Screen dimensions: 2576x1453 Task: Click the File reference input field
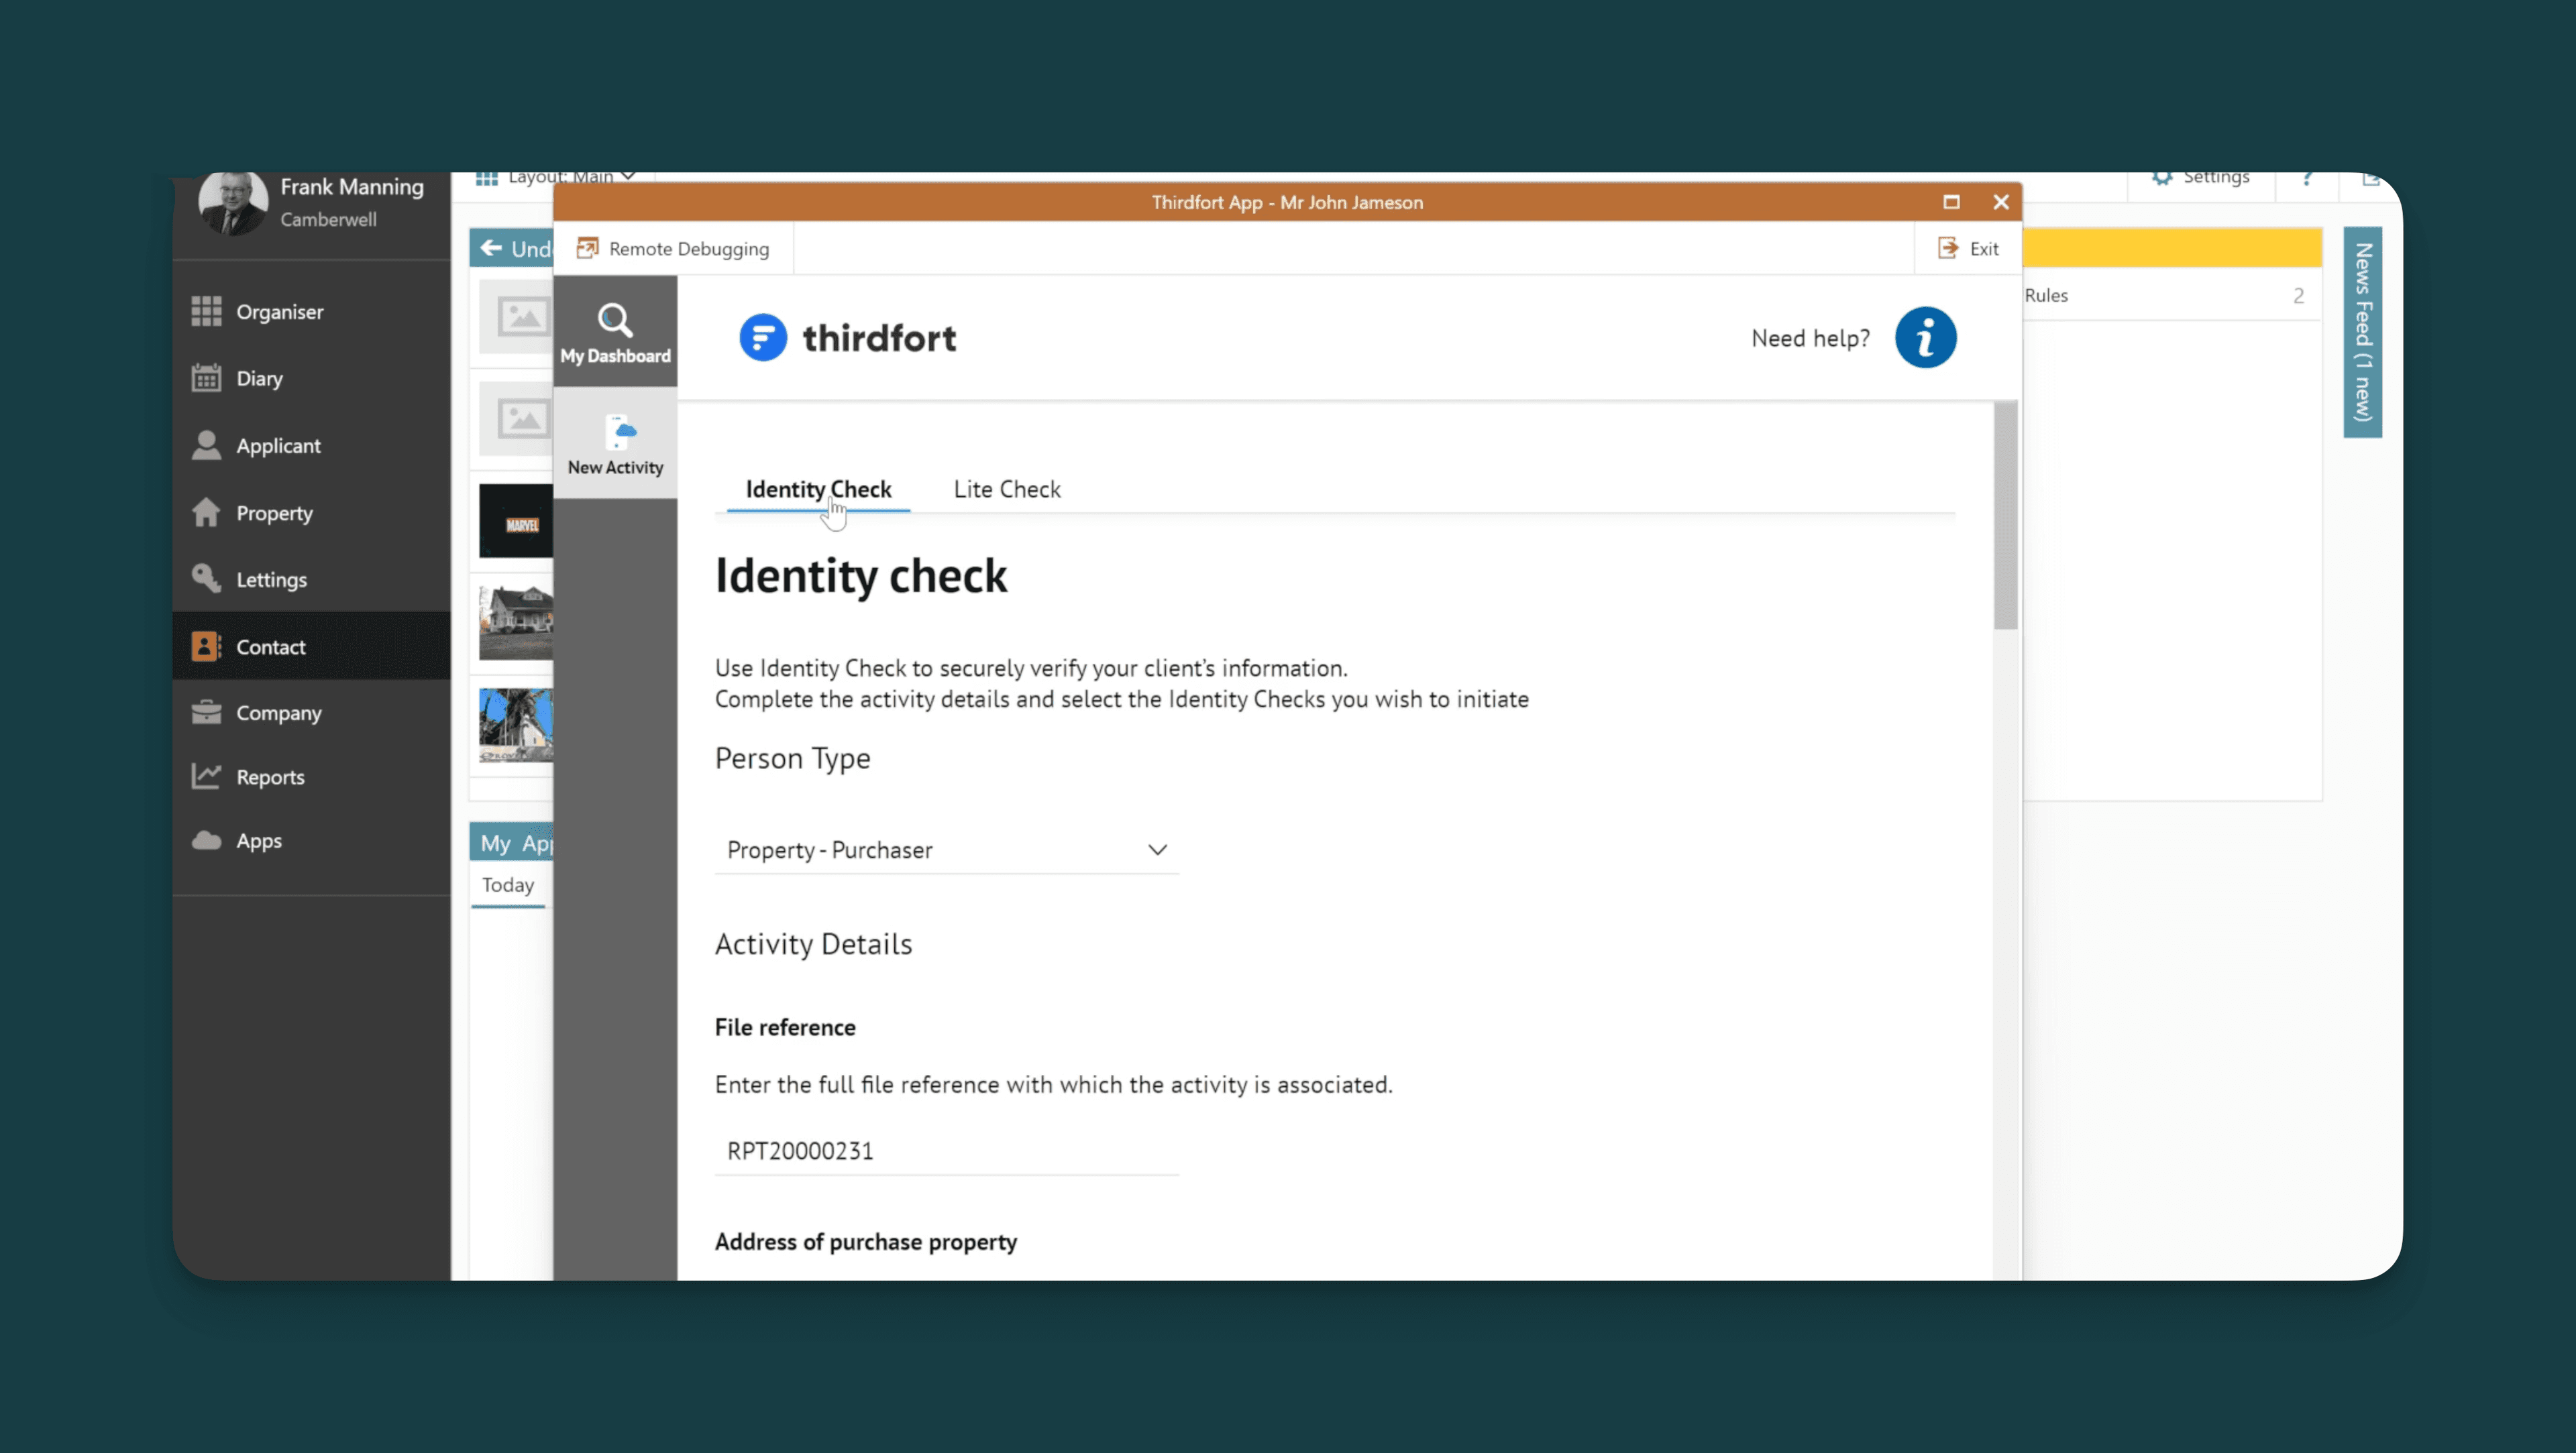[946, 1151]
